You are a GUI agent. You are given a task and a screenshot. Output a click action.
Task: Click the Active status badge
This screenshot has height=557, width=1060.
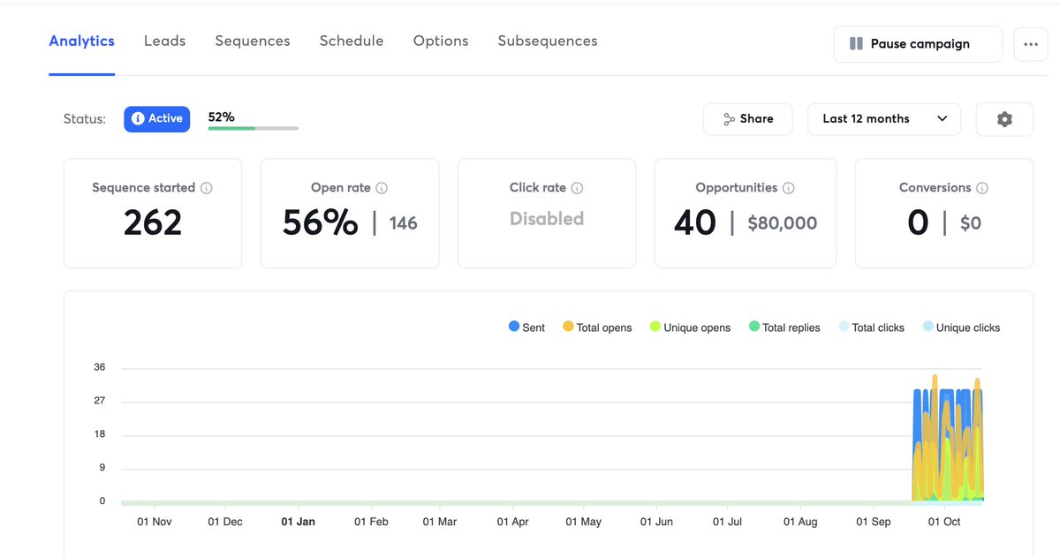[157, 119]
